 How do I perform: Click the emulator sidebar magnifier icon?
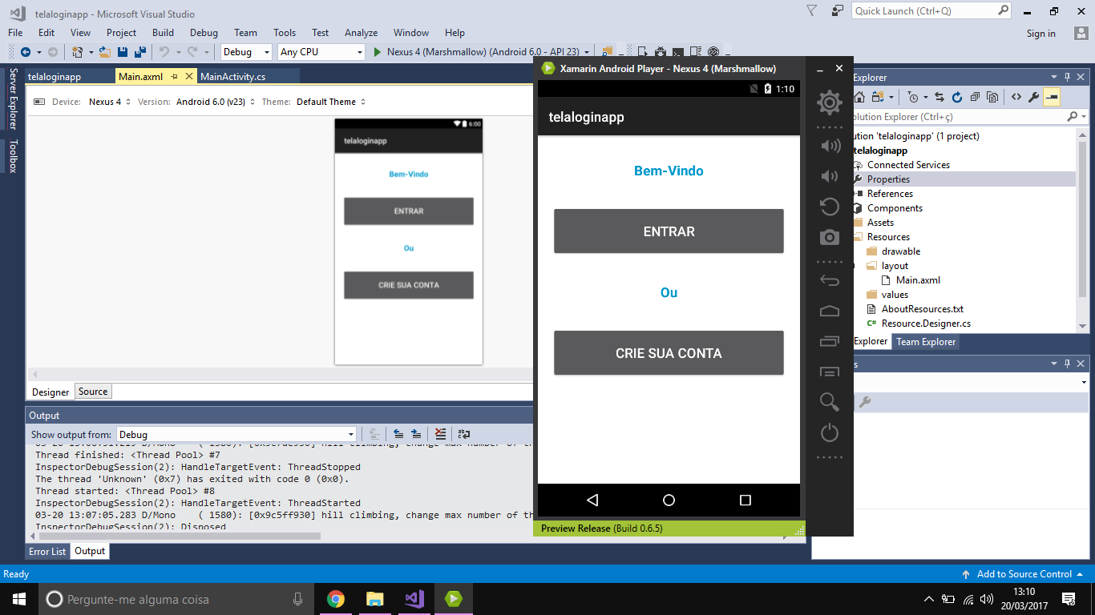pyautogui.click(x=830, y=401)
